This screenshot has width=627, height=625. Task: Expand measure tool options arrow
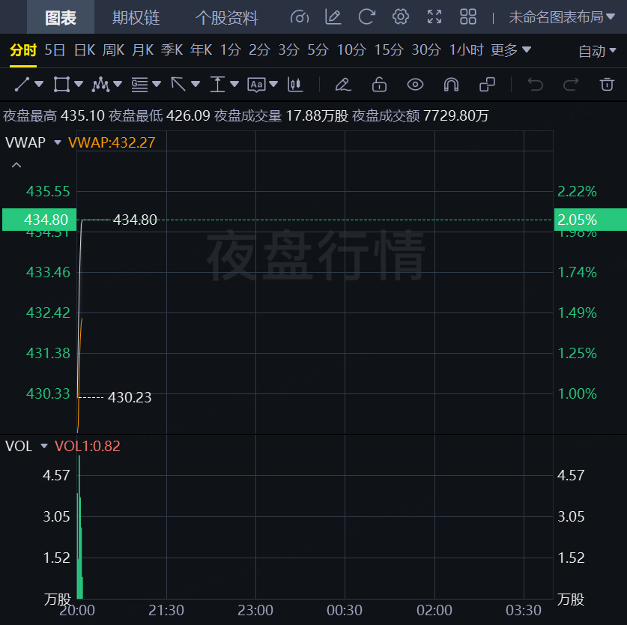[x=234, y=85]
